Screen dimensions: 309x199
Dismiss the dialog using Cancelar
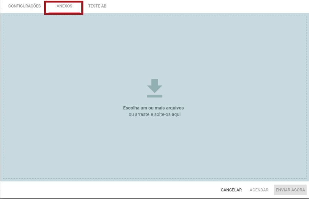point(231,190)
